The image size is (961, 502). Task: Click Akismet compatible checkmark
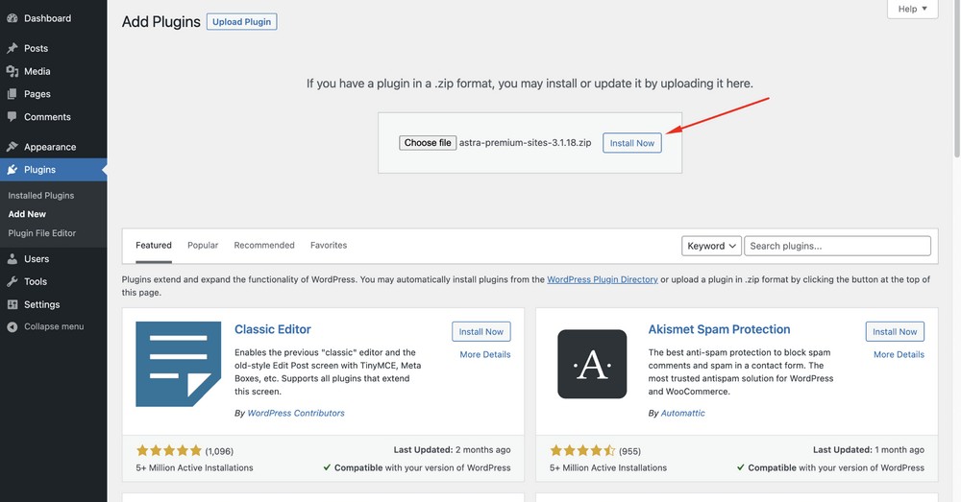tap(741, 467)
